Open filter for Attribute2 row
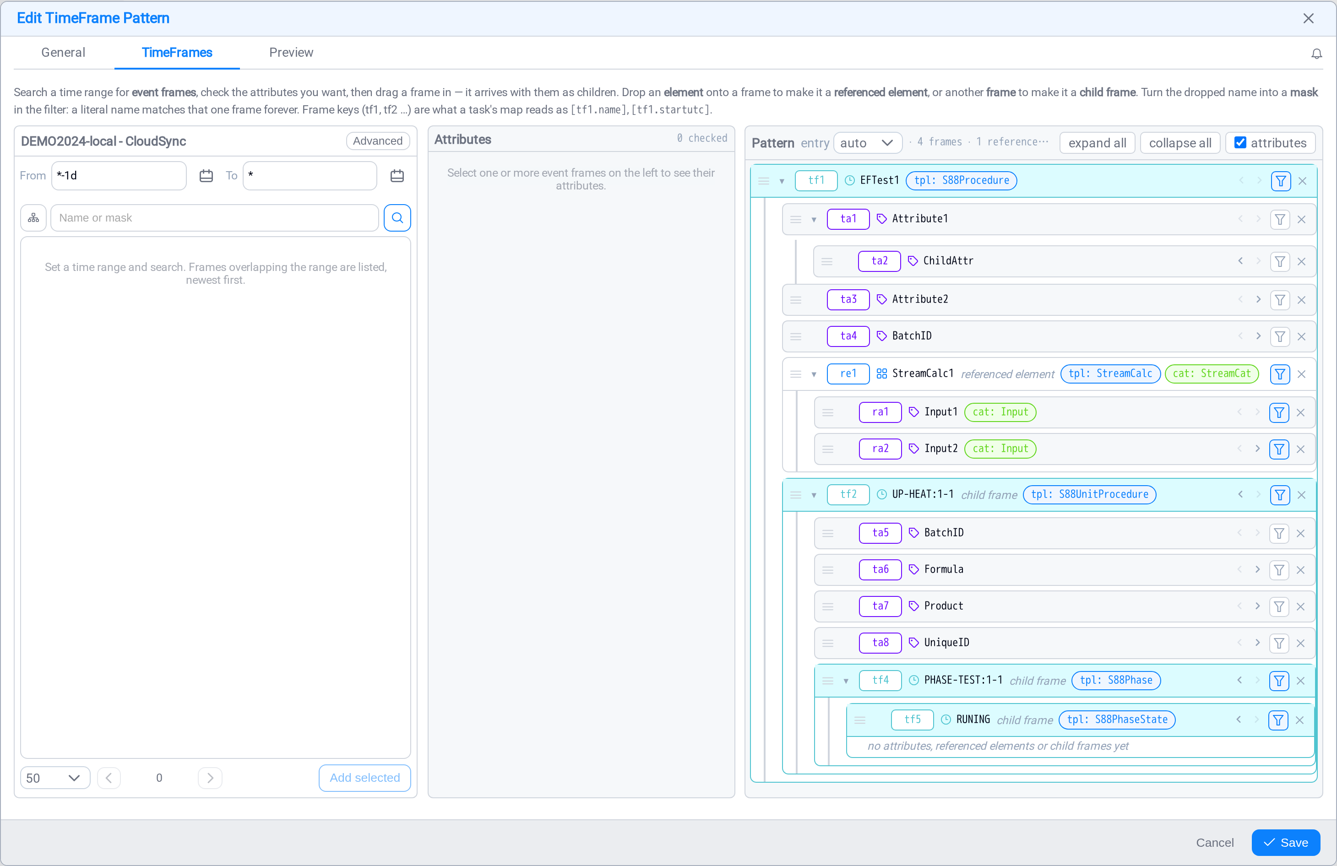Image resolution: width=1337 pixels, height=866 pixels. (1280, 300)
